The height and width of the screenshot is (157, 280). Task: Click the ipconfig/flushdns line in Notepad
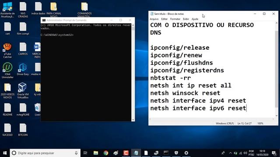pyautogui.click(x=182, y=63)
